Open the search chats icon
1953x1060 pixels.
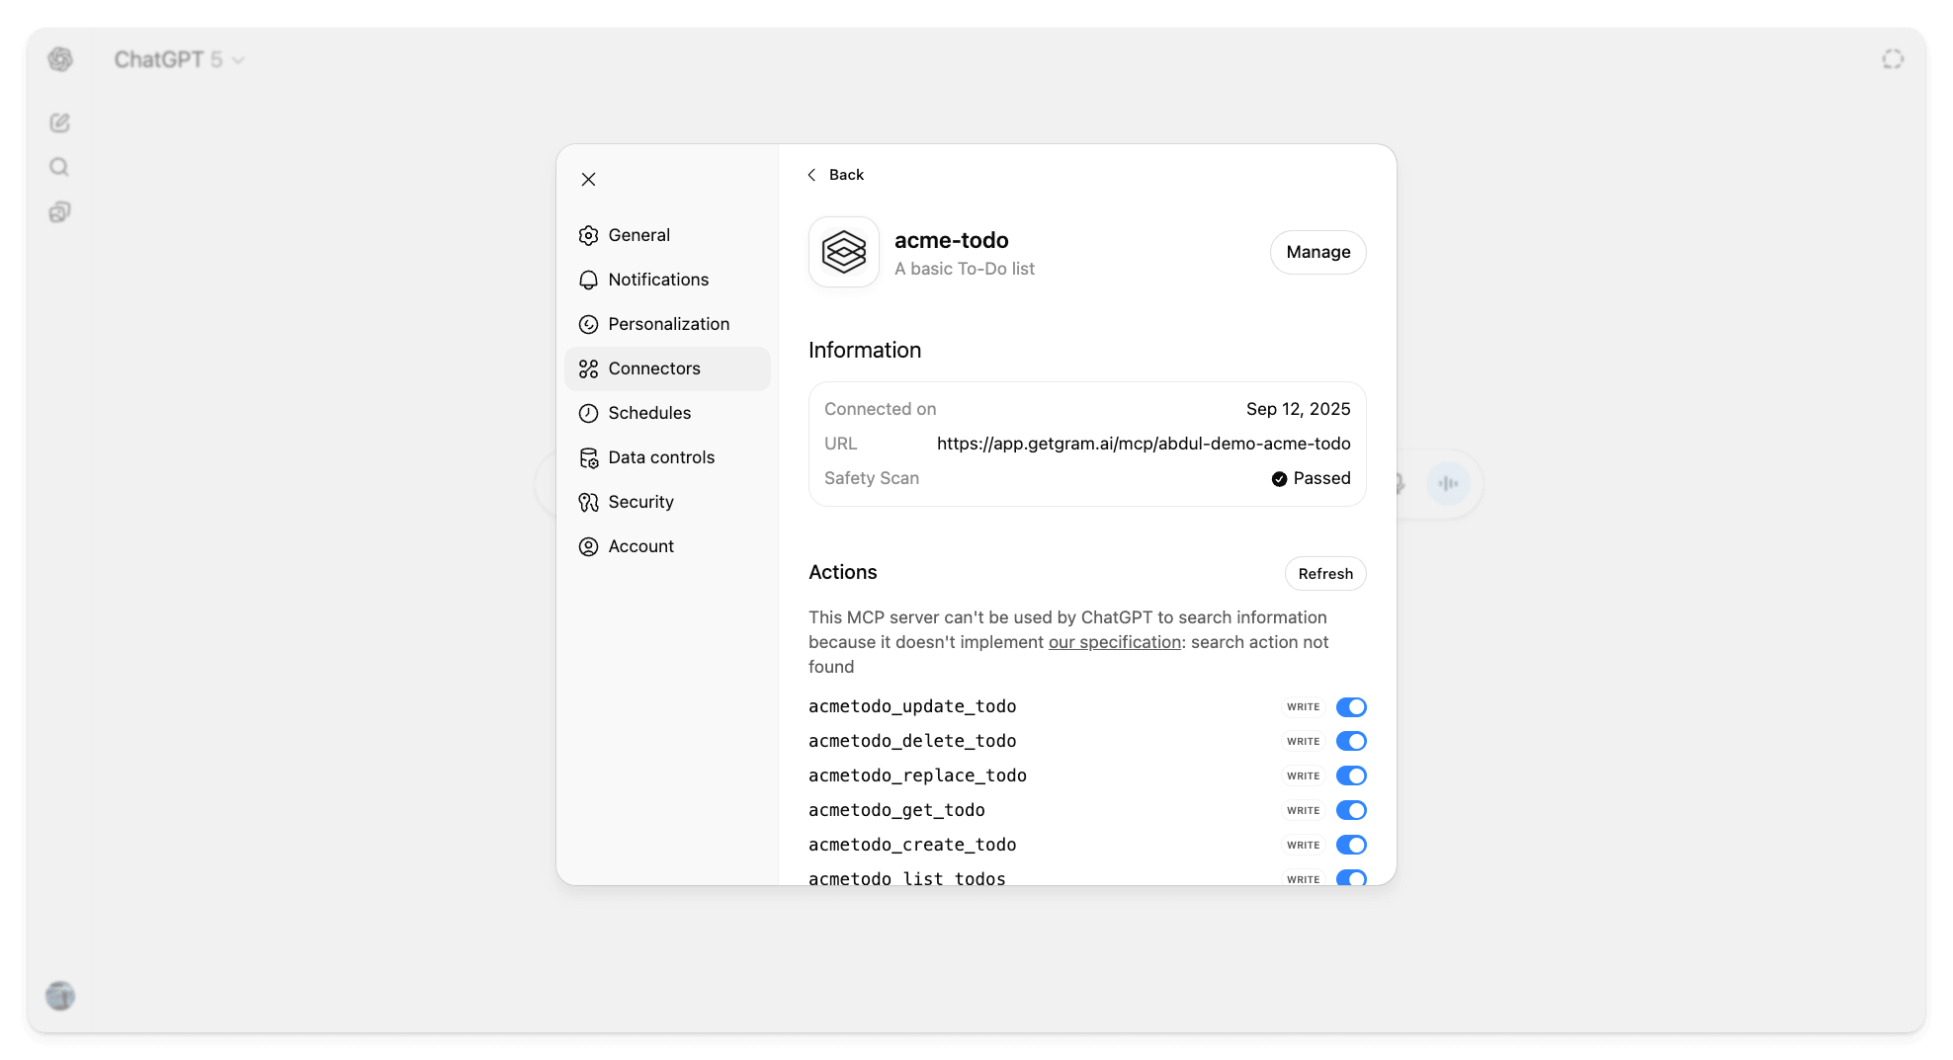tap(59, 167)
